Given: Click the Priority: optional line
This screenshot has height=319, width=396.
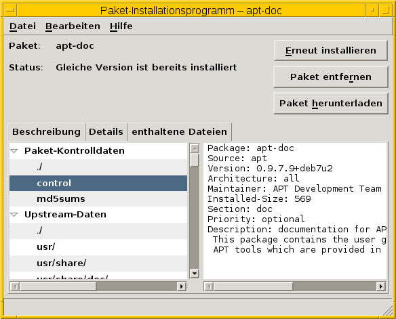Looking at the screenshot, I should pyautogui.click(x=256, y=219).
